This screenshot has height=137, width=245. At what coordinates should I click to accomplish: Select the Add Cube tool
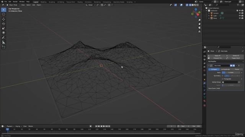(3, 47)
